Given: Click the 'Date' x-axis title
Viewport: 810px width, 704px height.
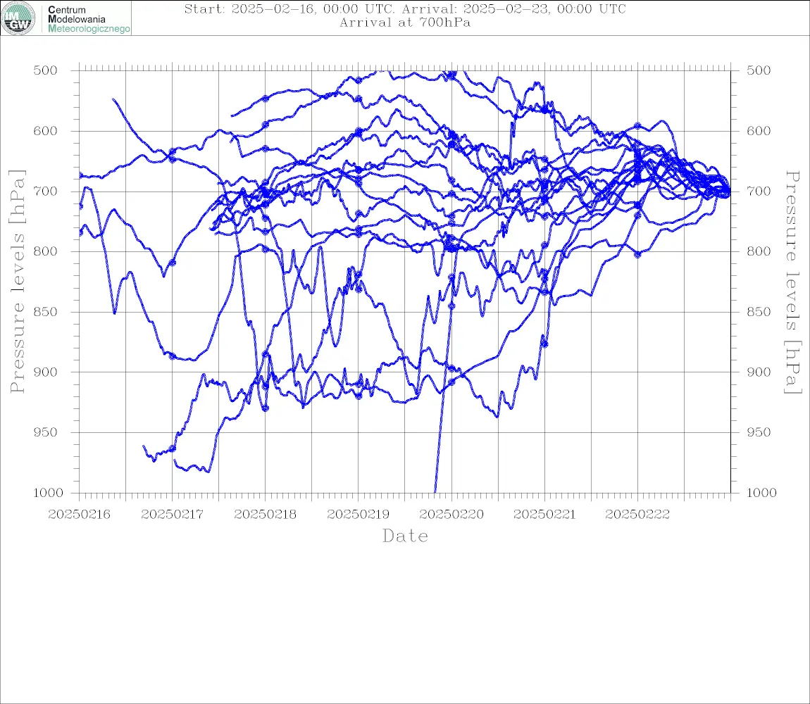Looking at the screenshot, I should pos(405,536).
